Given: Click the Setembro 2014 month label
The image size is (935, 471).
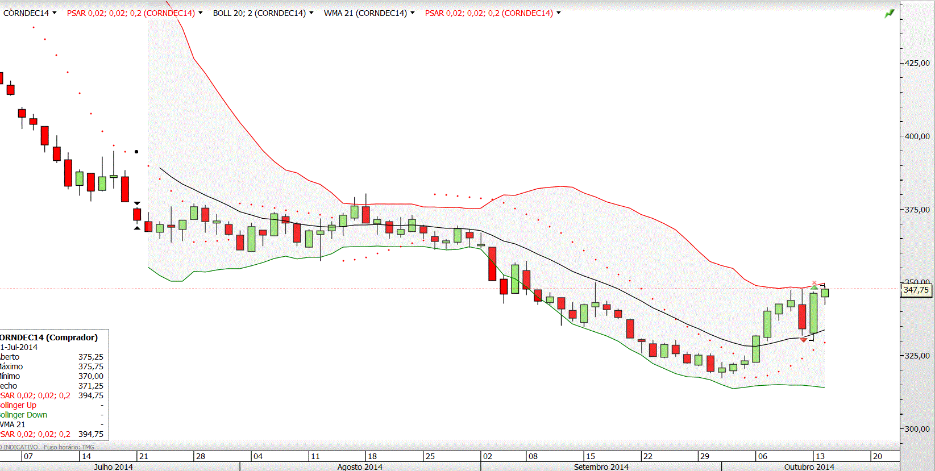Looking at the screenshot, I should click(601, 466).
